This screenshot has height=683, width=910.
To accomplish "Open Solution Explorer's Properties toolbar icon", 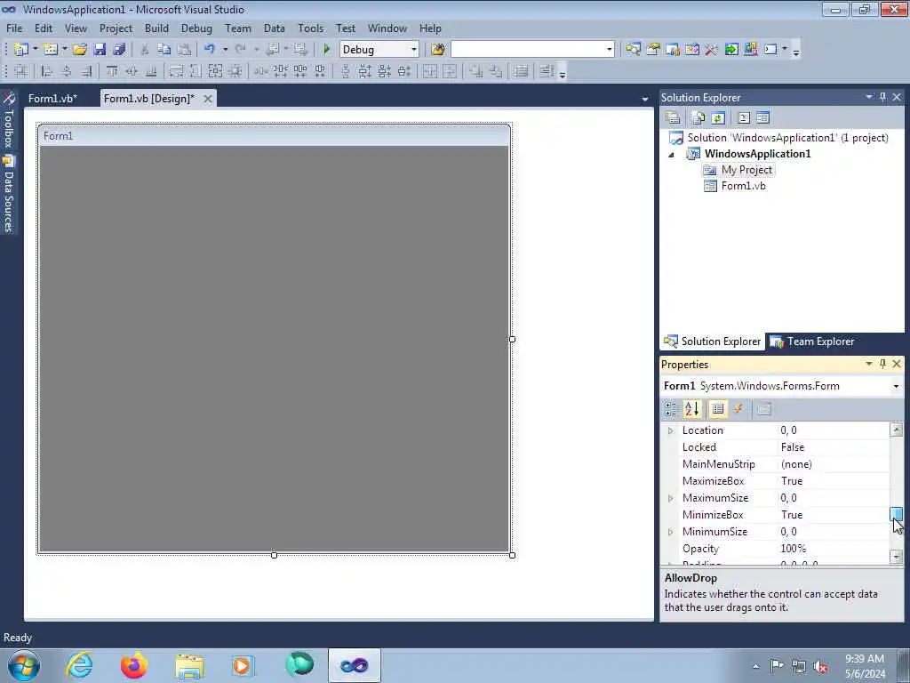I will click(674, 118).
